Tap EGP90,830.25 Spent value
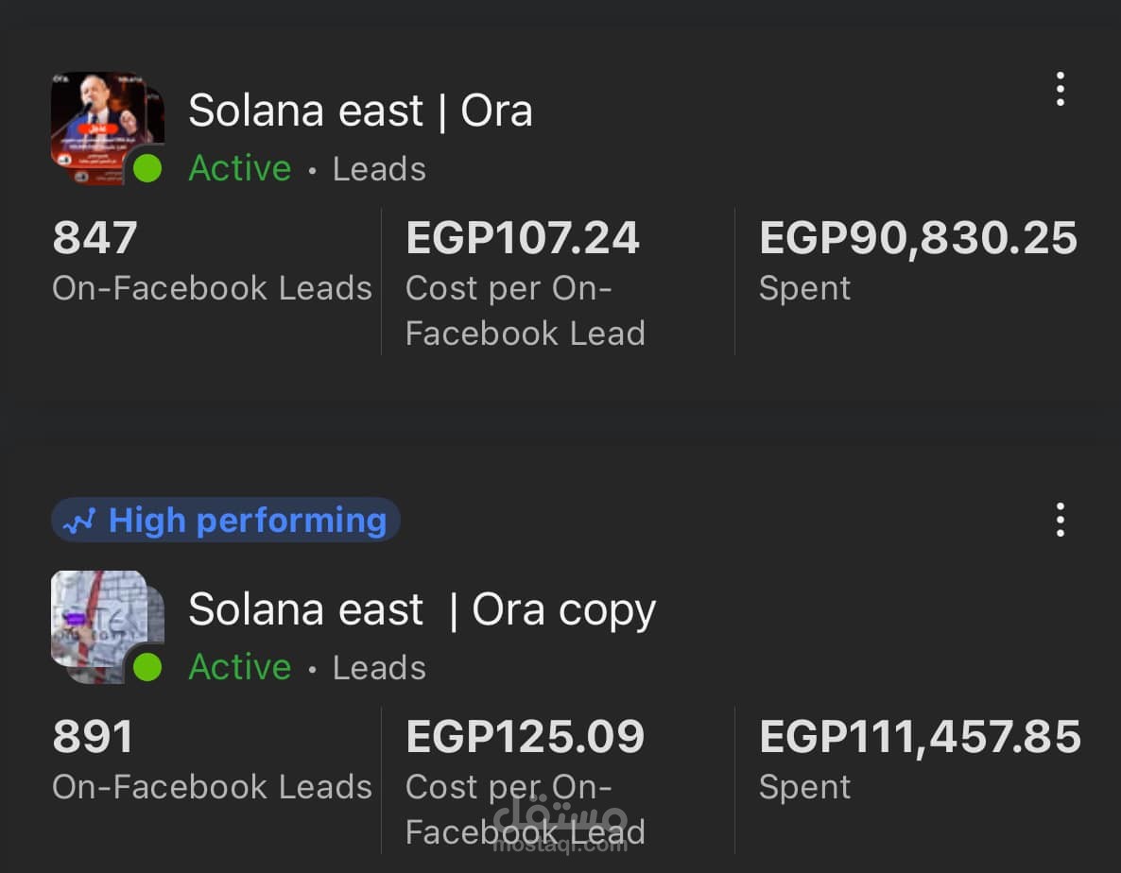 [x=918, y=238]
